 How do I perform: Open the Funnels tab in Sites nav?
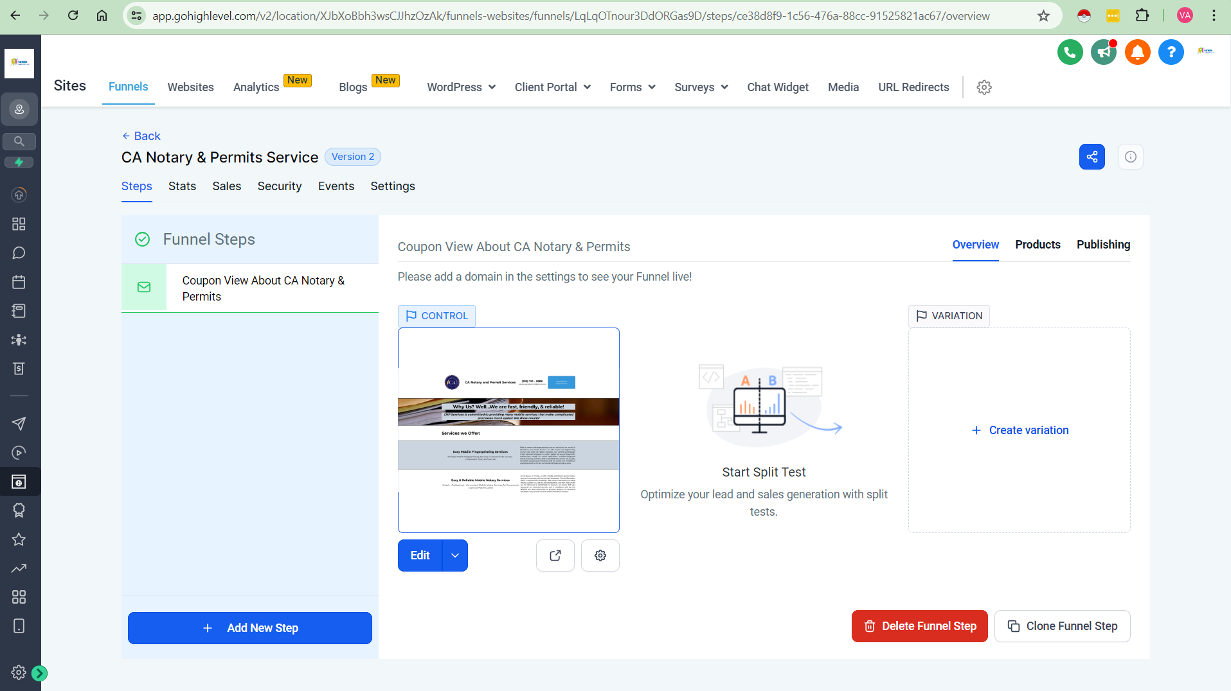[128, 87]
